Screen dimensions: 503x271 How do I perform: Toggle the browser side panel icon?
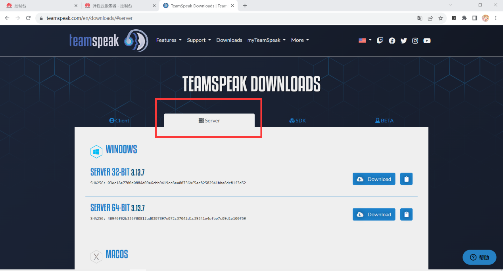coord(475,18)
